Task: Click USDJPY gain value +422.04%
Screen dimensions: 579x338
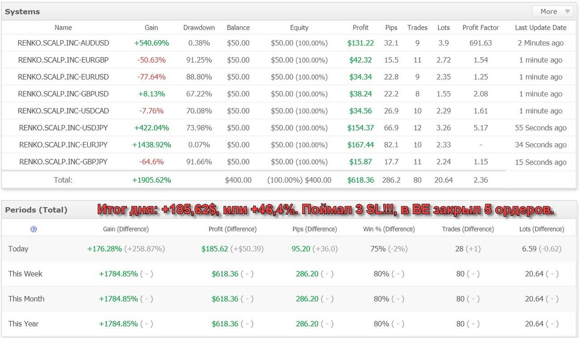Action: [151, 128]
